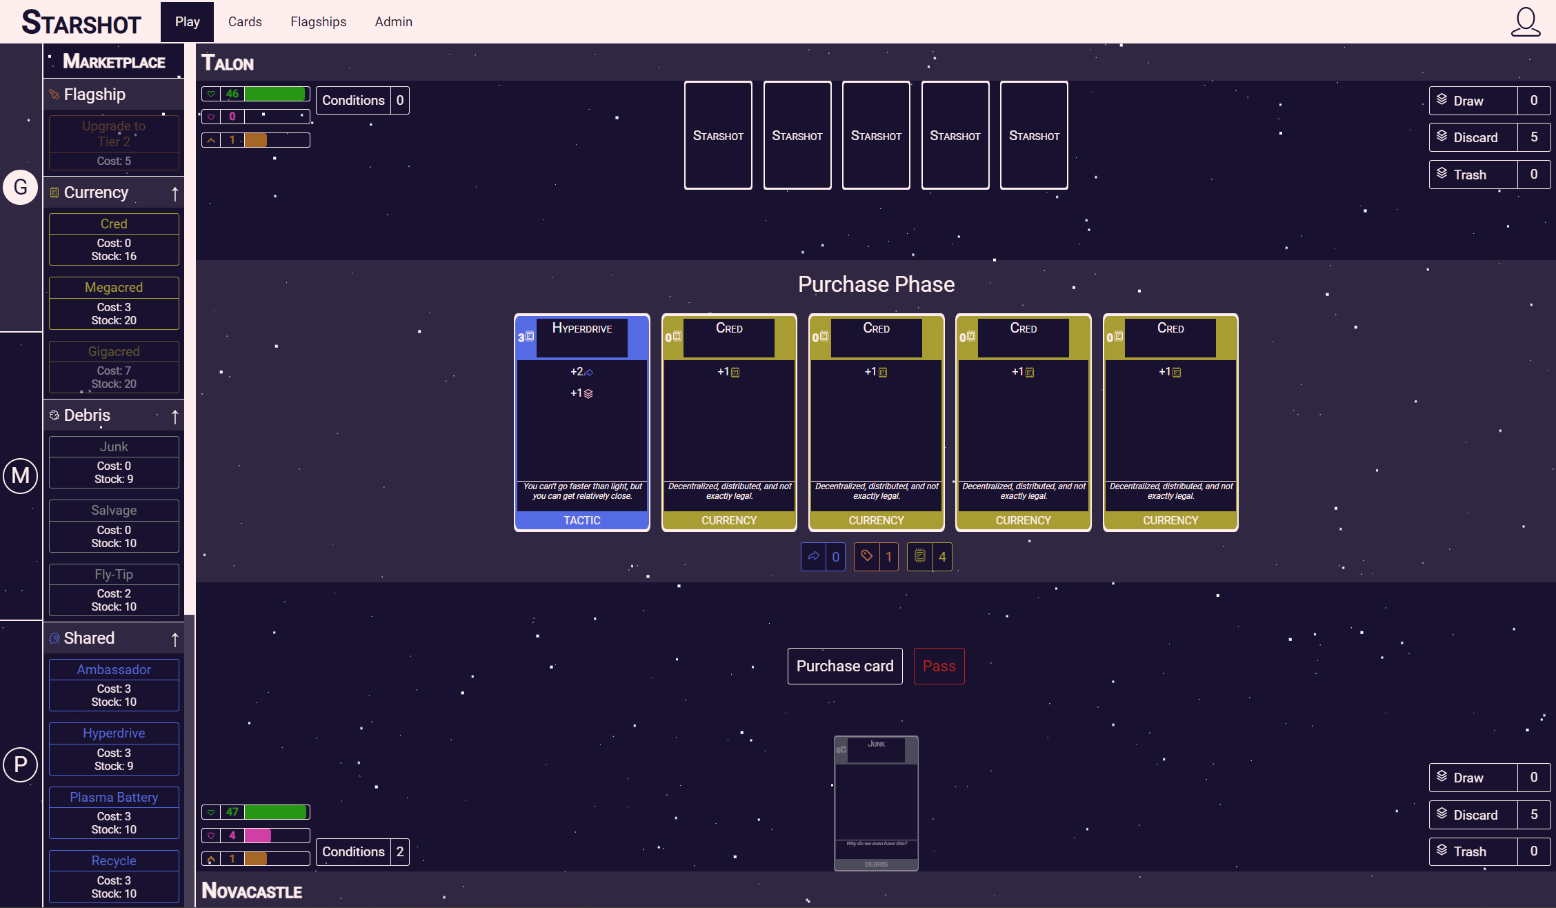Click Talon's green health heart icon

(x=211, y=94)
